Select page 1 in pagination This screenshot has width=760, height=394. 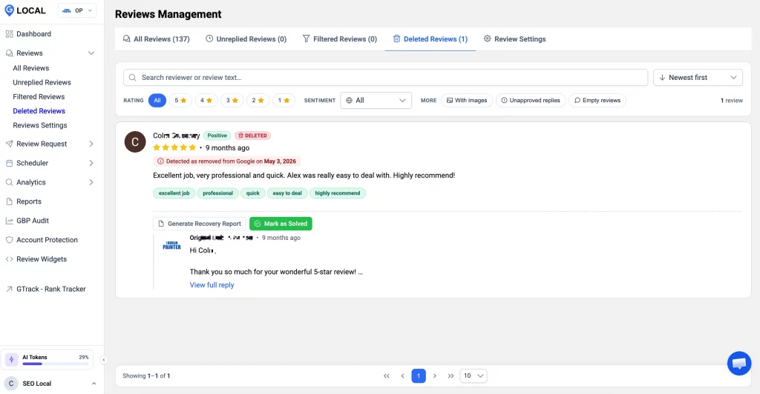(419, 376)
